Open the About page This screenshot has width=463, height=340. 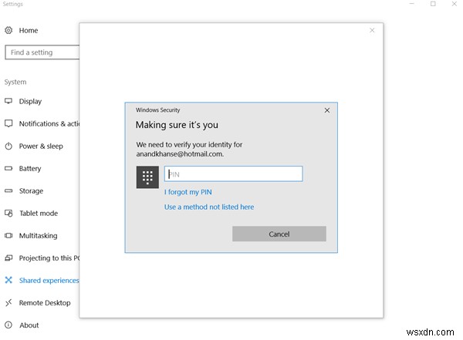pos(29,325)
